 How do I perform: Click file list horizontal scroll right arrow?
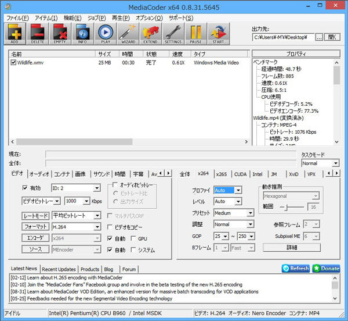pos(246,142)
